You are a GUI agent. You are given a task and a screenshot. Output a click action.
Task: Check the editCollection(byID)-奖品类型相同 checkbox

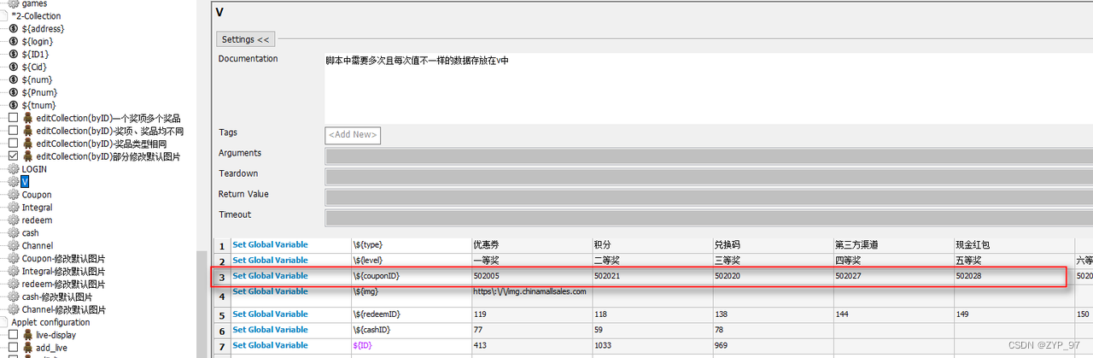click(13, 144)
